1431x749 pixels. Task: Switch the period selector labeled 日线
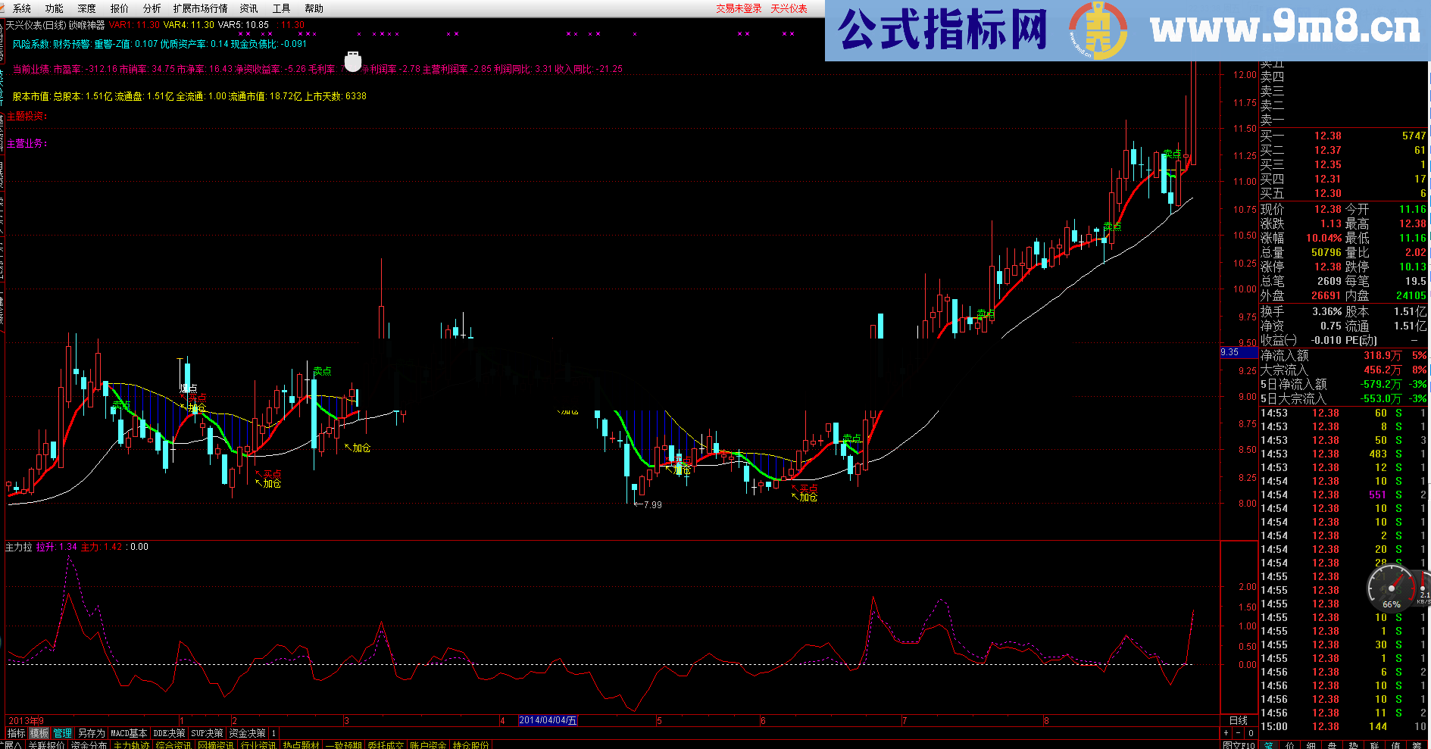1239,720
